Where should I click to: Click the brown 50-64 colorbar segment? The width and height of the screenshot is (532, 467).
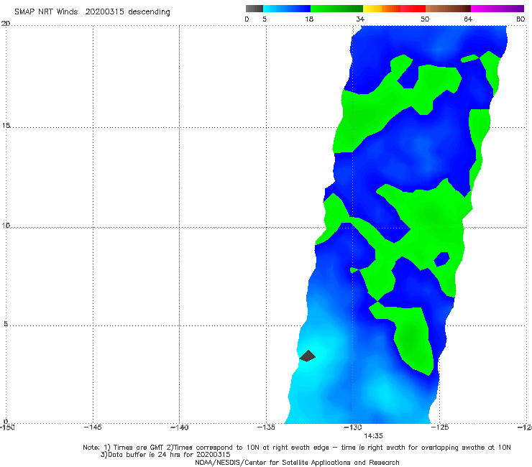tap(448, 9)
